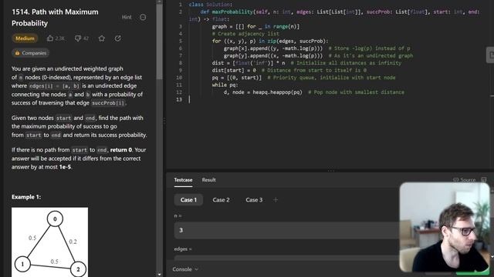The width and height of the screenshot is (494, 277).
Task: Click the n input field showing 3
Action: 286,230
